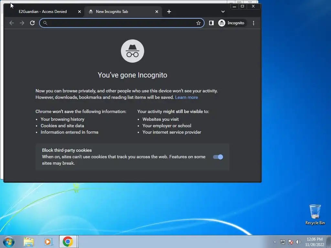Close the E2Guardian - Access Denied tab
Image resolution: width=331 pixels, height=248 pixels.
pos(80,12)
